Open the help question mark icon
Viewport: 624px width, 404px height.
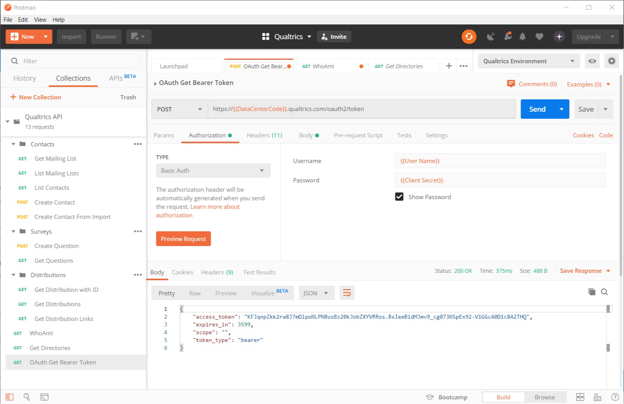(x=615, y=397)
